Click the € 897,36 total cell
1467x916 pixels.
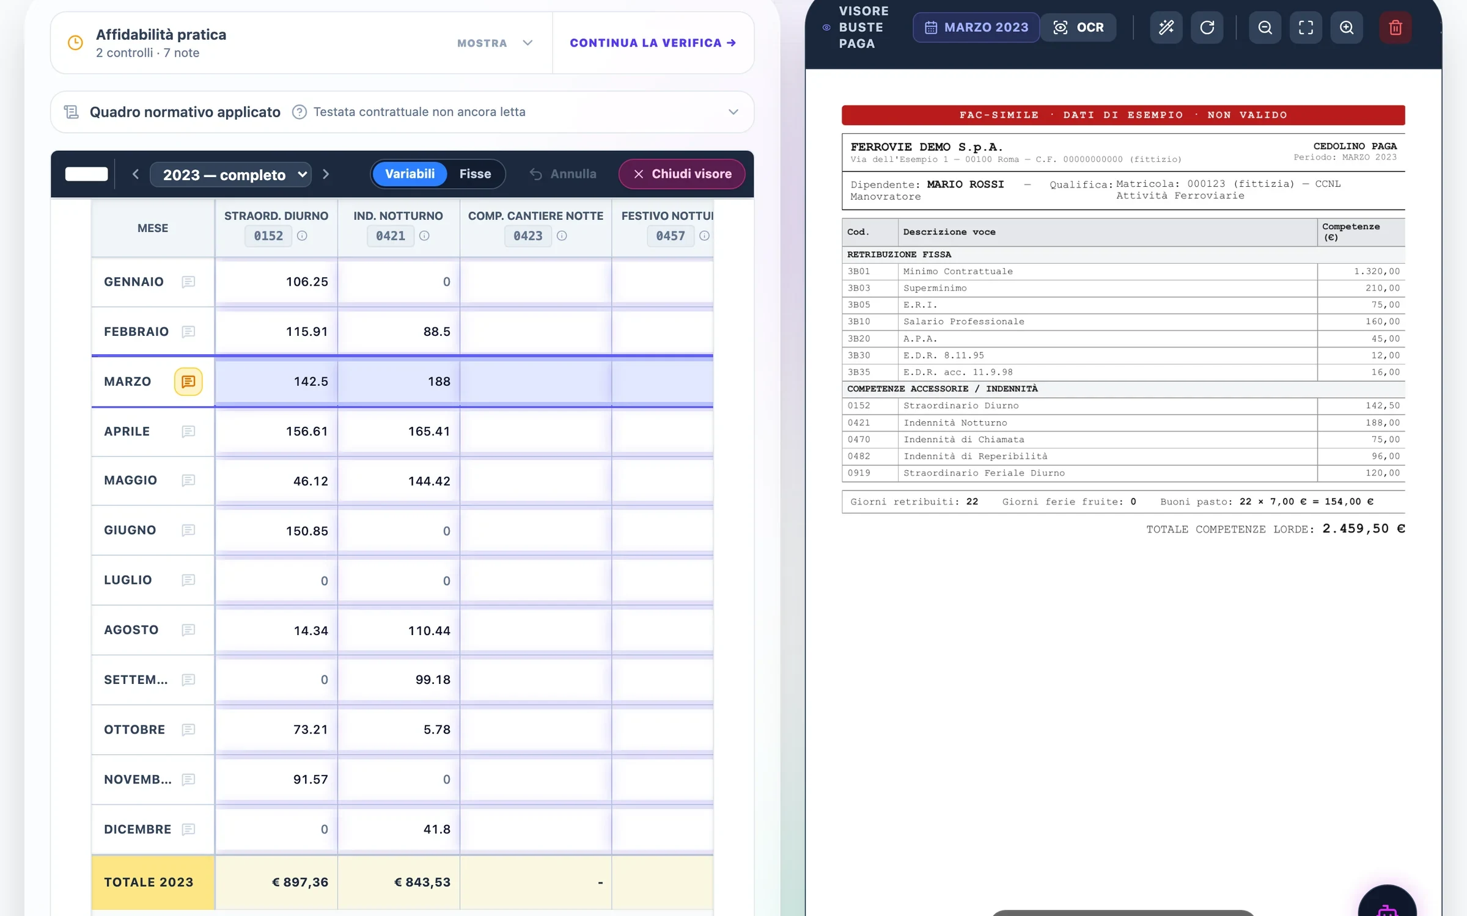[276, 882]
